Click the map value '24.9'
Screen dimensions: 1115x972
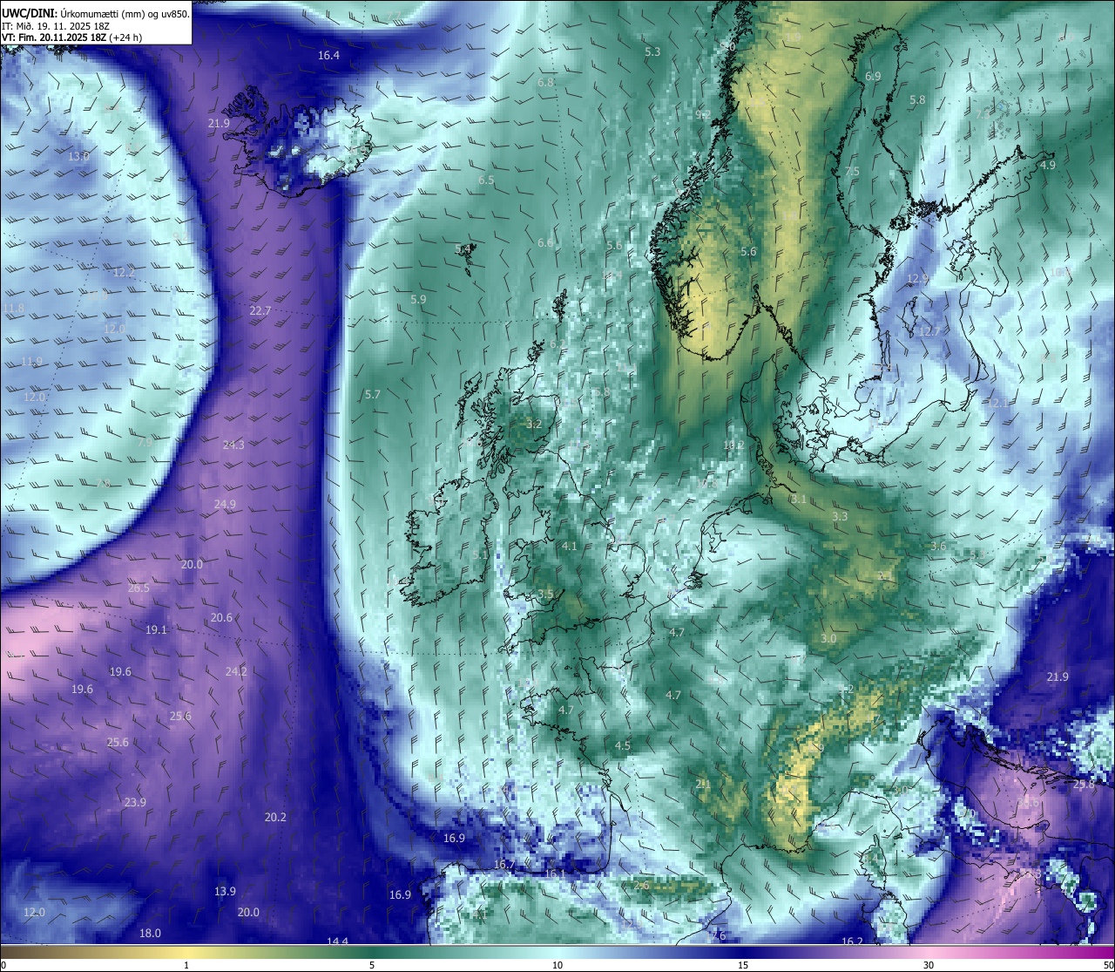click(x=225, y=505)
